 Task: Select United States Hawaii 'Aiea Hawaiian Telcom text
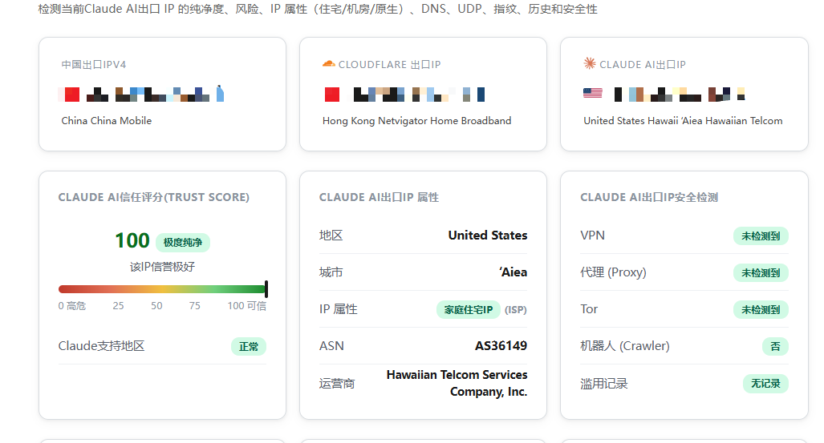[x=683, y=121]
